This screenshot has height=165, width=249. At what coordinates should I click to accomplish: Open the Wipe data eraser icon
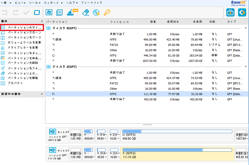[x=86, y=12]
